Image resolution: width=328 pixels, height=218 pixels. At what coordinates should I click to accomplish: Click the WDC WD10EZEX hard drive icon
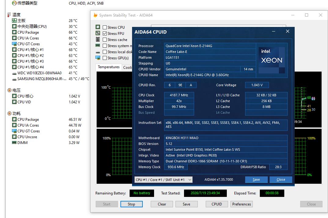(14, 73)
